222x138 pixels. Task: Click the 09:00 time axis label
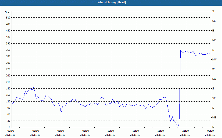coord(86,131)
